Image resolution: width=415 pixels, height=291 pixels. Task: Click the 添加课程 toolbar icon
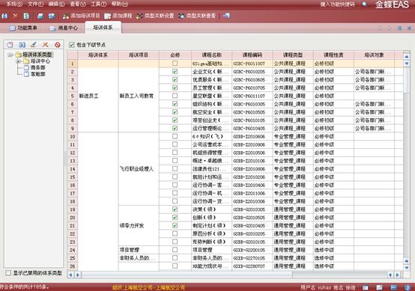[x=108, y=16]
